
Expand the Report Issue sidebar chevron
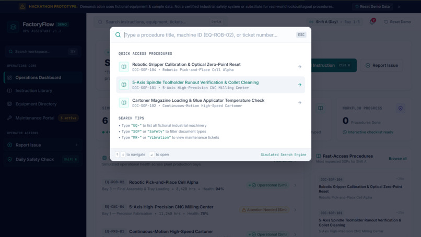(76, 145)
